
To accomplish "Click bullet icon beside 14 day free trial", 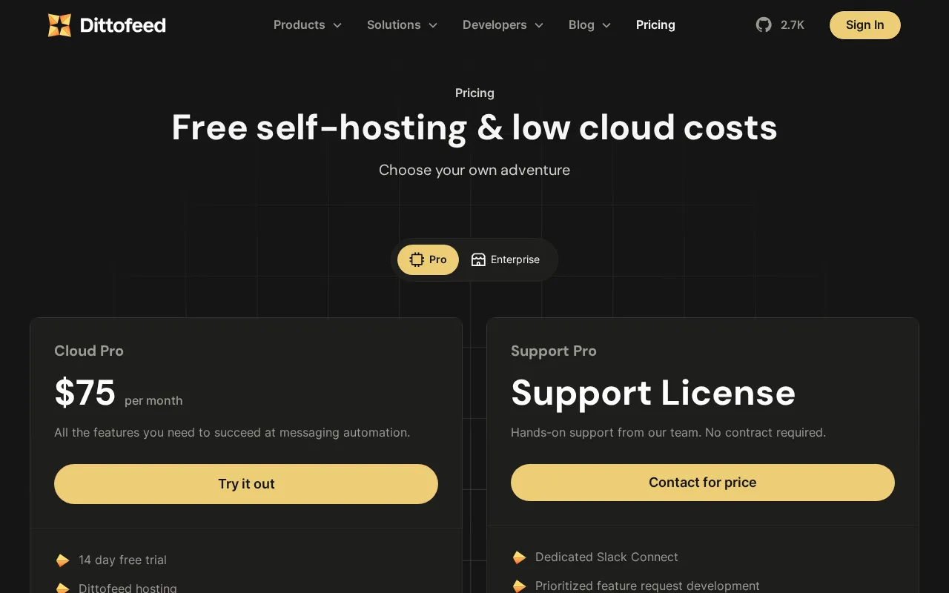I will click(x=63, y=560).
